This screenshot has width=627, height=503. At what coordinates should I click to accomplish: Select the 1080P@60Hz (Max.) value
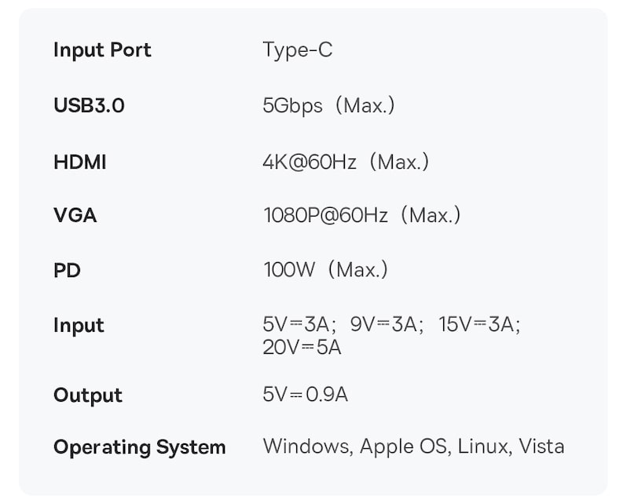pos(362,216)
